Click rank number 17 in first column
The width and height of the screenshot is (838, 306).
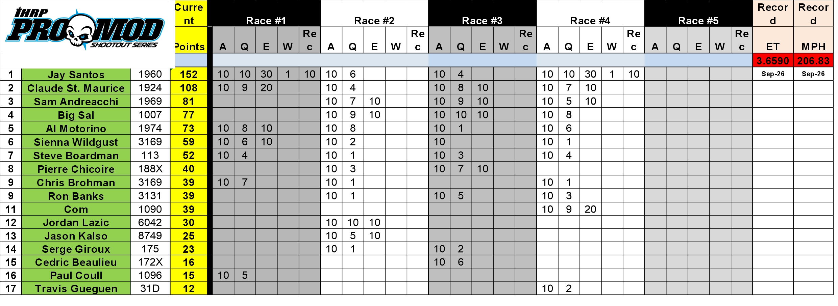tap(11, 288)
